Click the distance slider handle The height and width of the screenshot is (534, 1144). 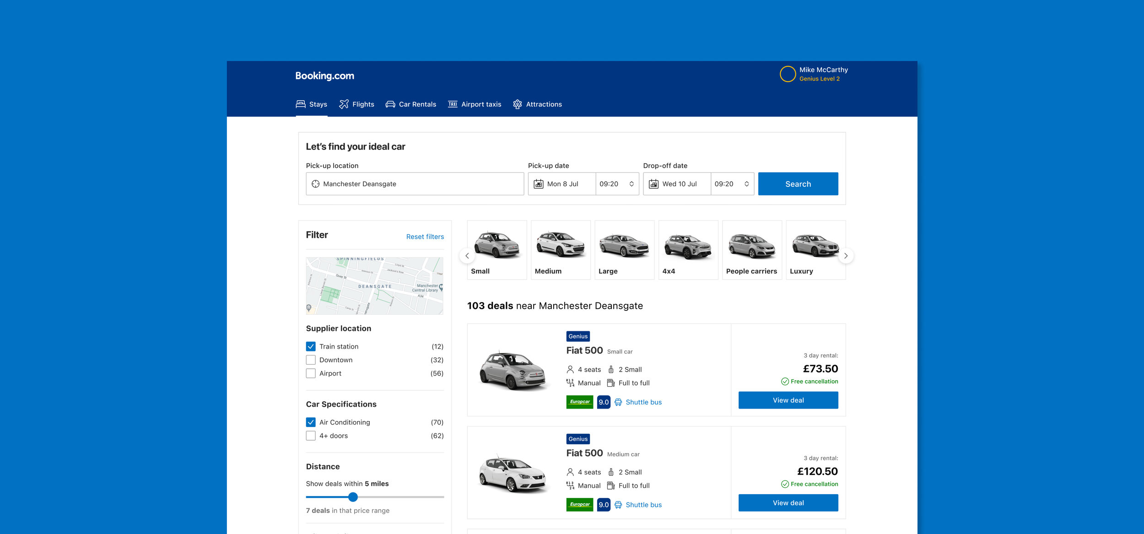[x=353, y=497]
